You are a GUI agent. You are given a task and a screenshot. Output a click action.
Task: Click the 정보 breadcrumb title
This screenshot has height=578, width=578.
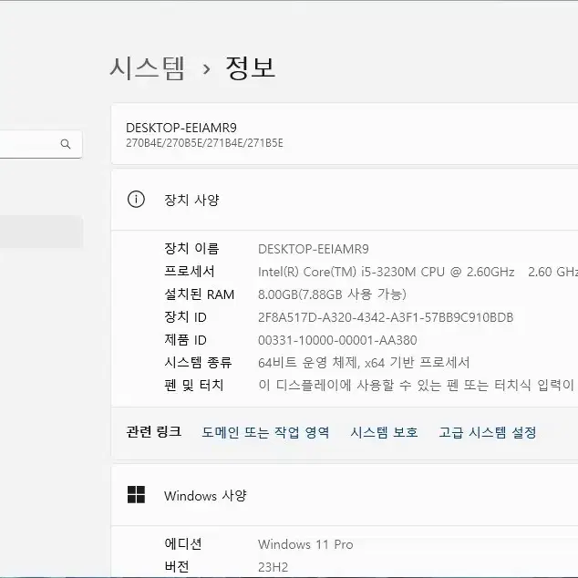point(251,67)
